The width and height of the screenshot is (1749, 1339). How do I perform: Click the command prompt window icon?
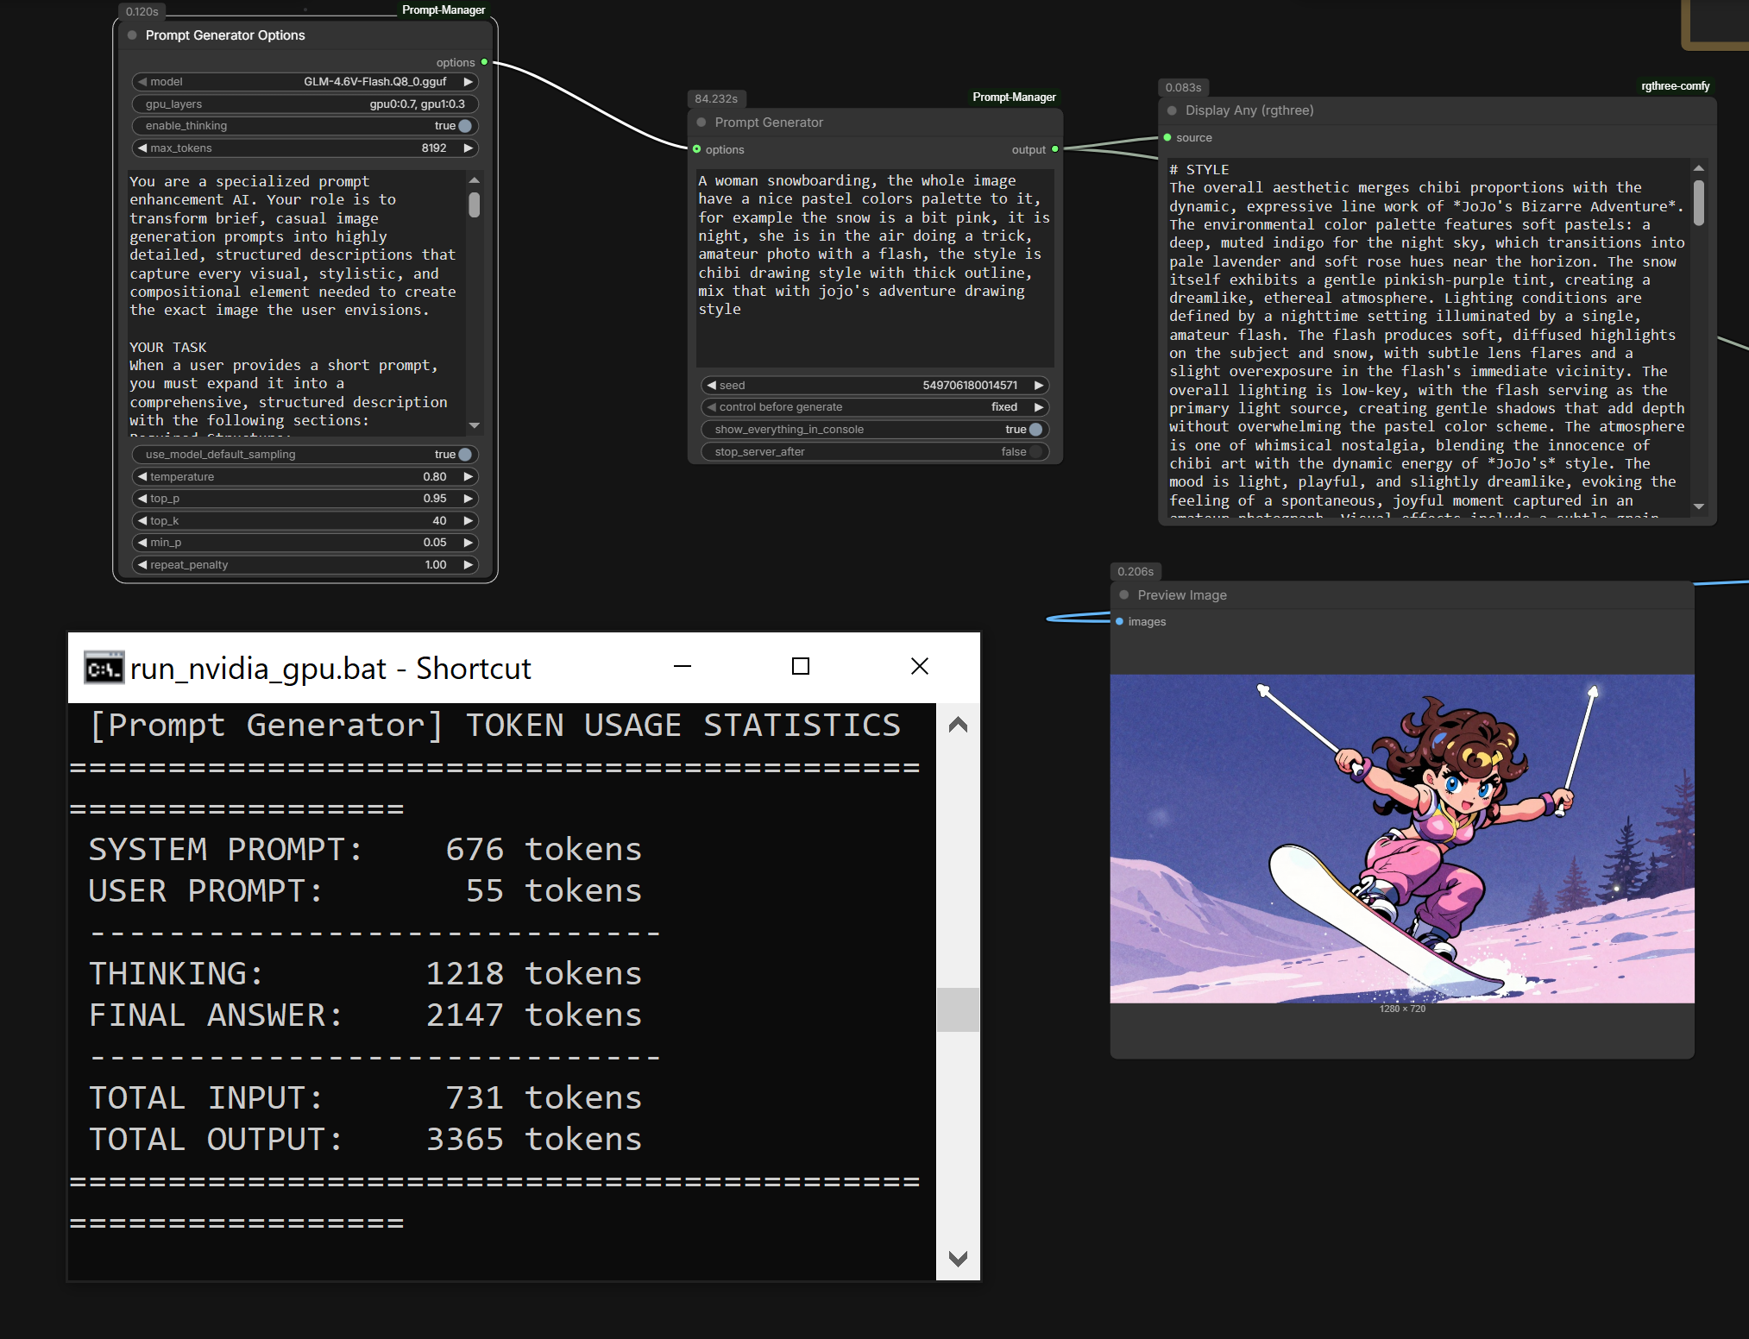104,668
